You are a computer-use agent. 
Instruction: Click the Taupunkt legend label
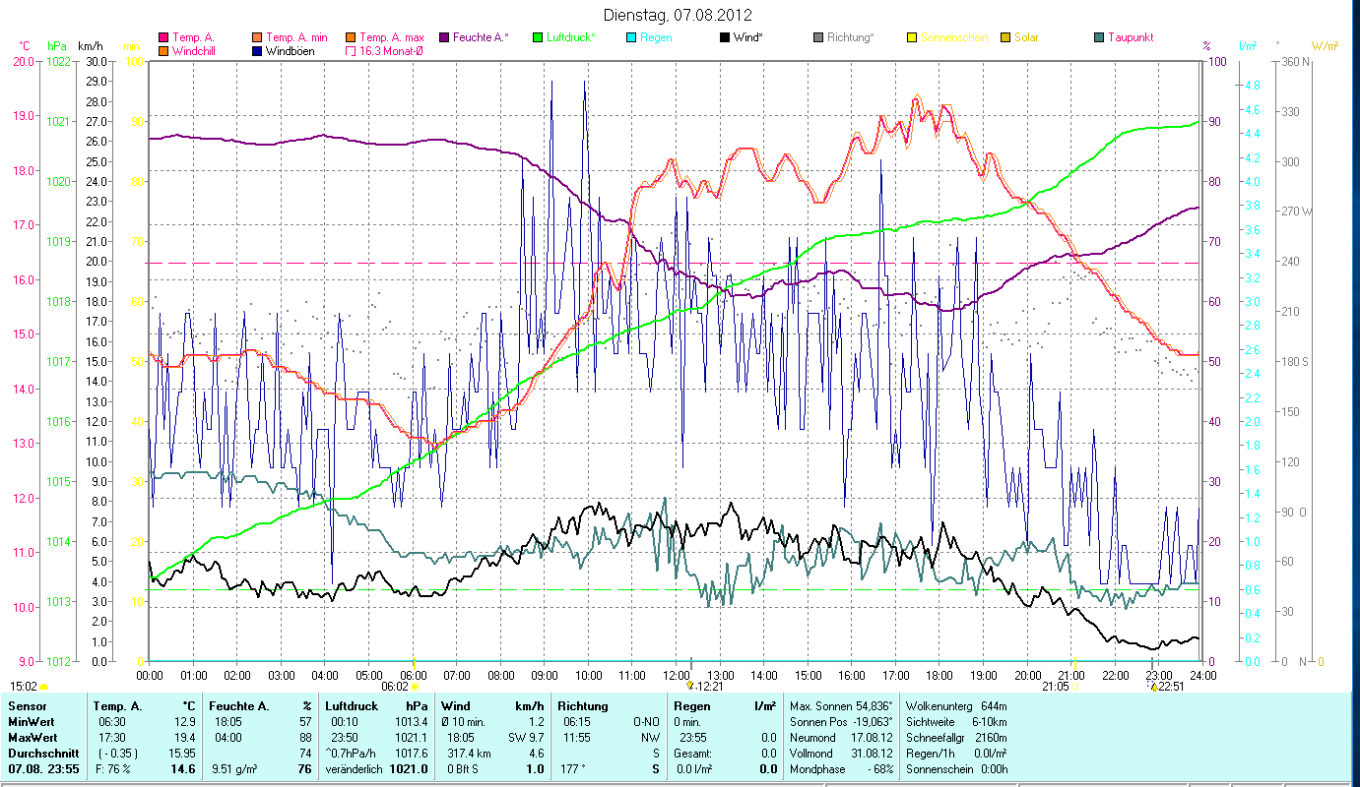(x=1131, y=38)
